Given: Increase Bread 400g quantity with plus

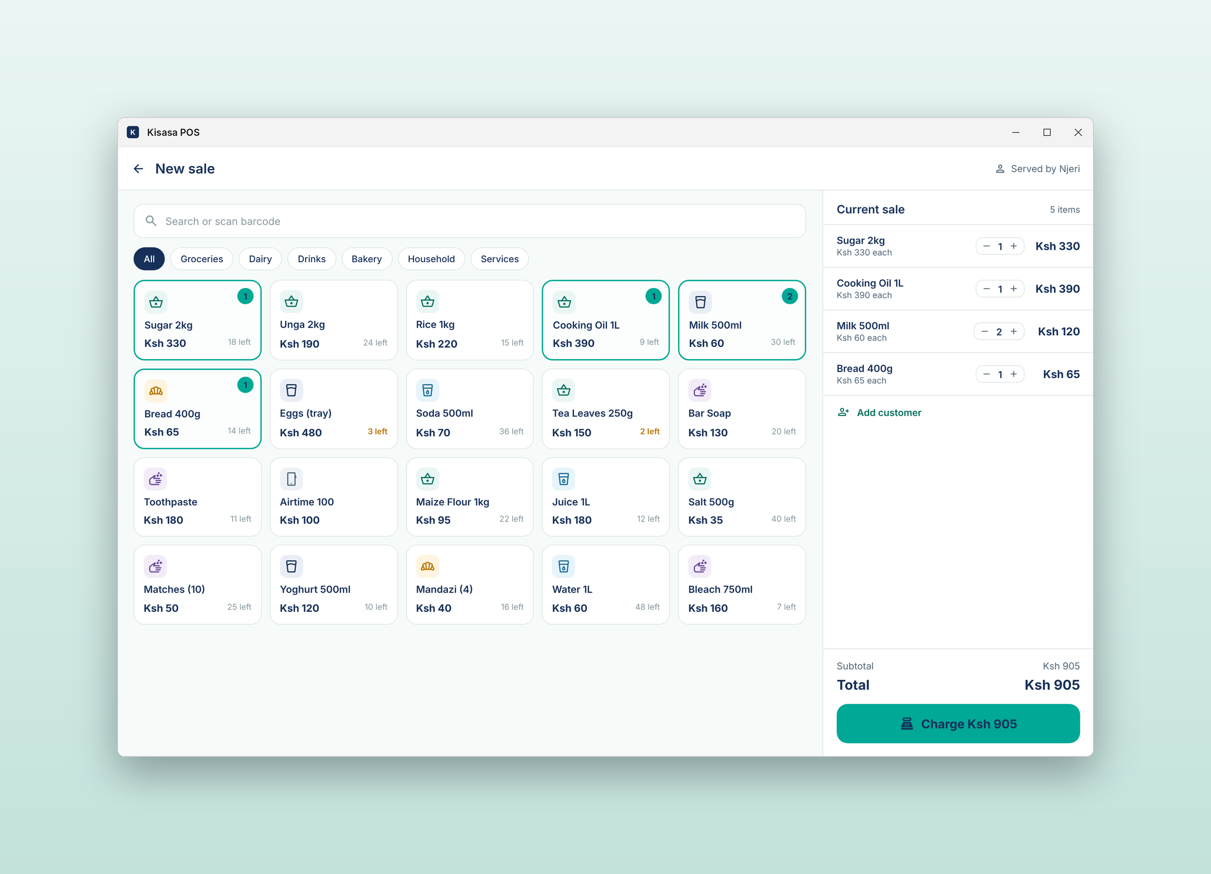Looking at the screenshot, I should pos(1013,374).
